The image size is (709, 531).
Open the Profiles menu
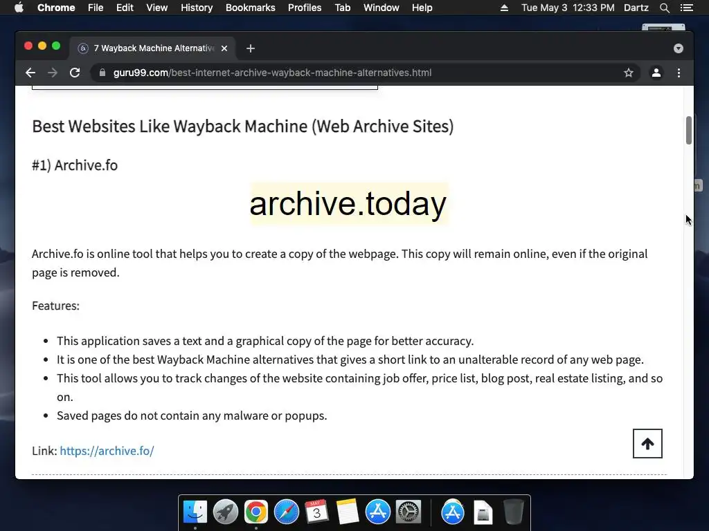tap(305, 8)
